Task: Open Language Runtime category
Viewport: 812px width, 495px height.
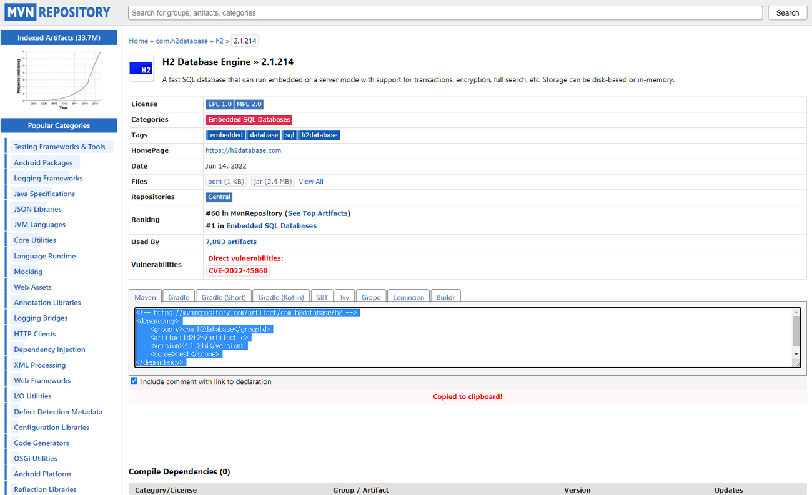Action: (x=45, y=256)
